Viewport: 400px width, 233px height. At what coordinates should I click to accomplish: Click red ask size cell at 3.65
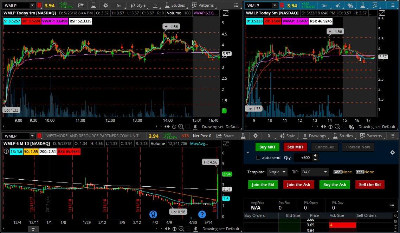coord(343,225)
